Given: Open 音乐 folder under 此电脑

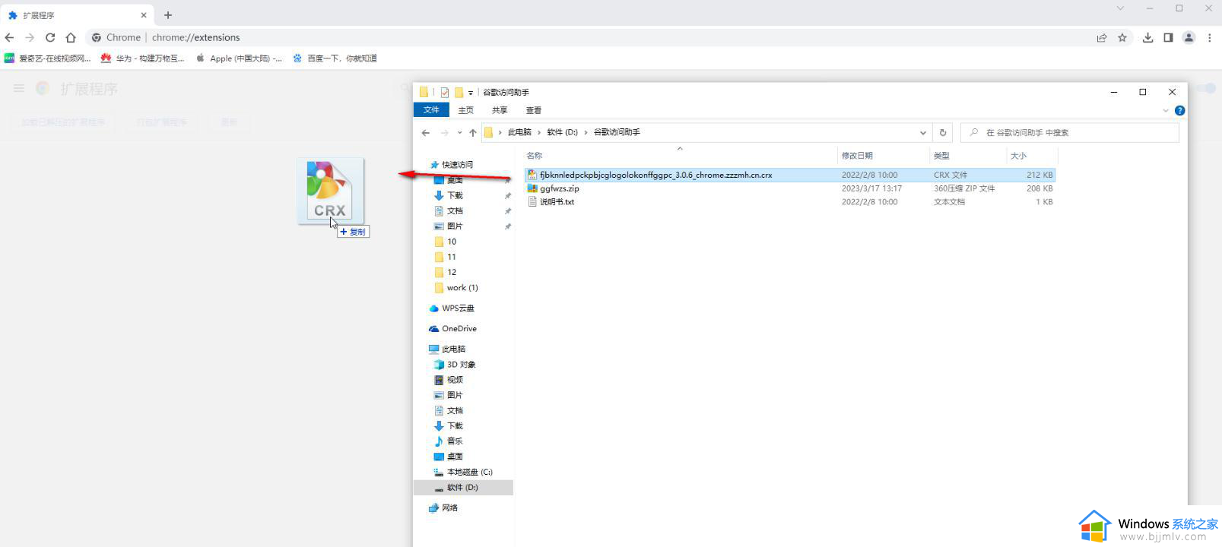Looking at the screenshot, I should (x=448, y=441).
